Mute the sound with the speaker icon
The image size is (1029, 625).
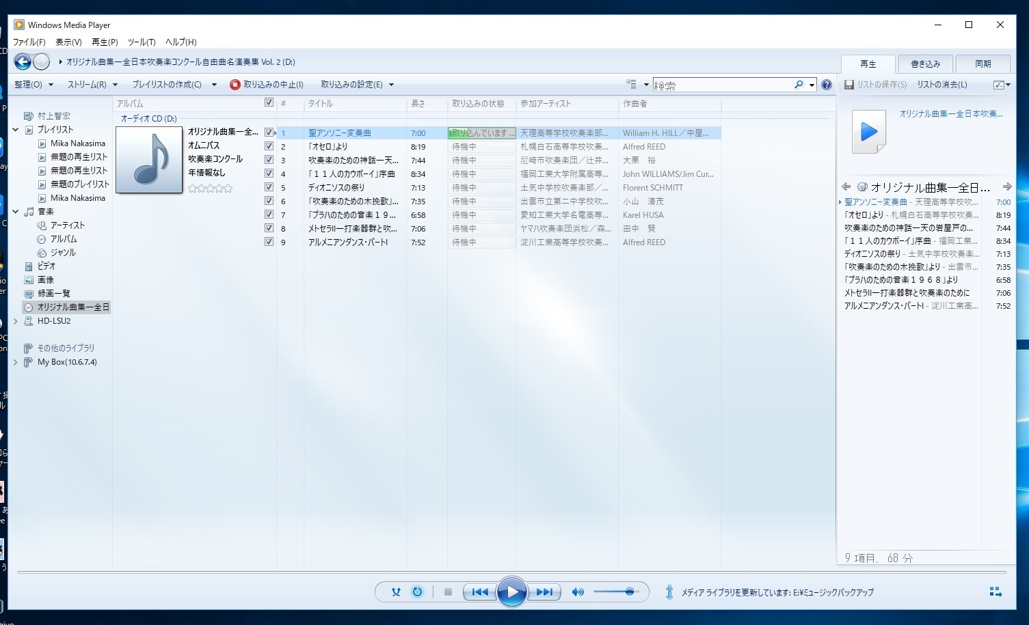click(x=578, y=592)
